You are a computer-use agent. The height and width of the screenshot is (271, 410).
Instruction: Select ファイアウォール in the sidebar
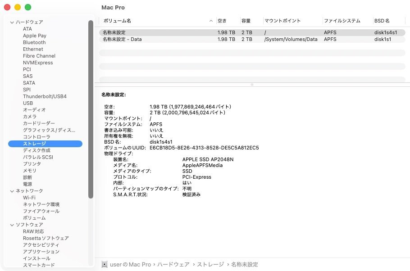pos(41,211)
